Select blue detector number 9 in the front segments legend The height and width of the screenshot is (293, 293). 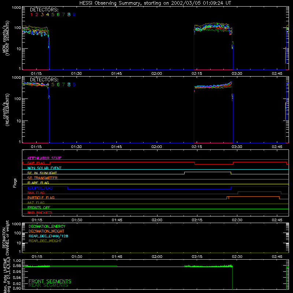point(74,15)
